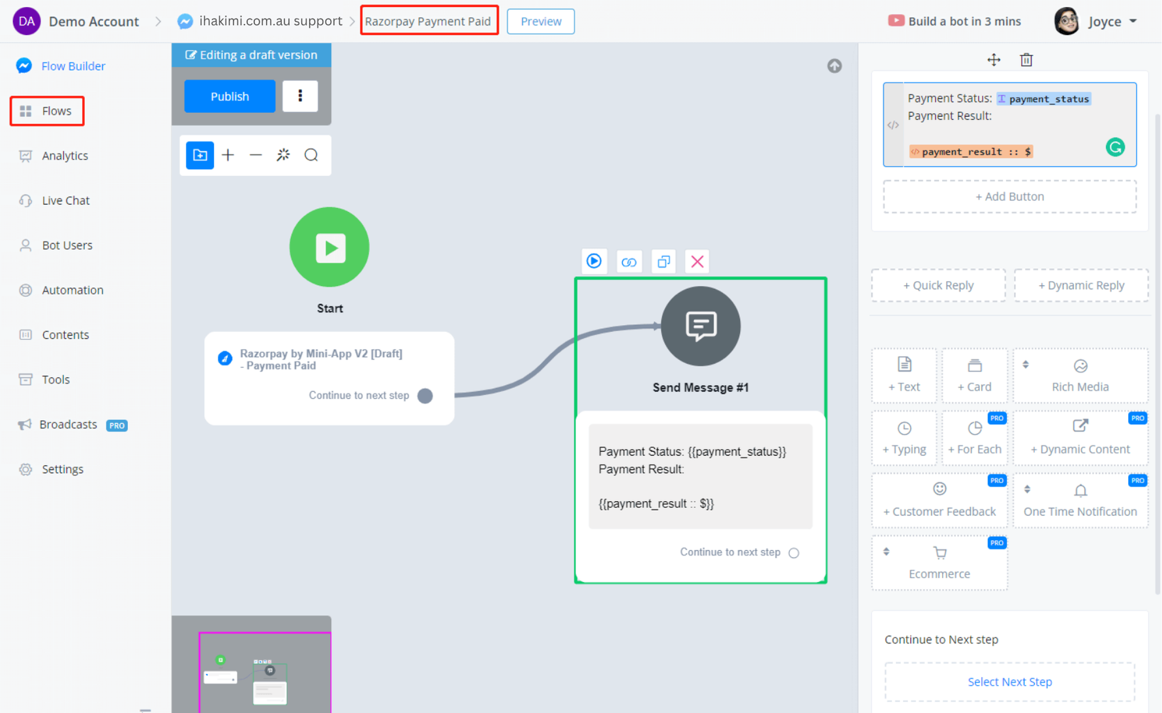Open the three-dot menu beside Publish
The height and width of the screenshot is (713, 1162).
pos(300,97)
